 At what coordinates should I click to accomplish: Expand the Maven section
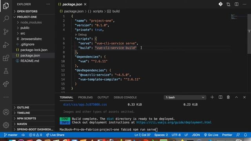click(33, 124)
